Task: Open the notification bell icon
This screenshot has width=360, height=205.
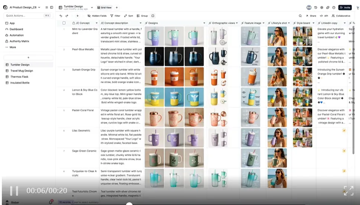Action: (51, 202)
